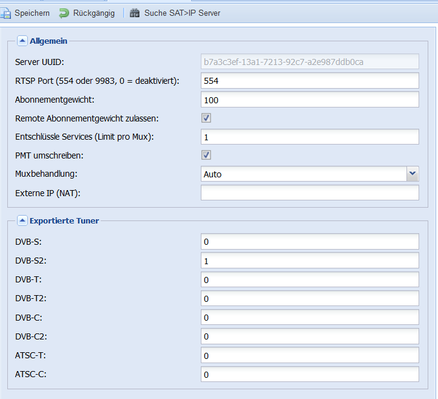Click the DVB-S2 tuner count field
The width and height of the screenshot is (438, 399).
click(x=310, y=261)
